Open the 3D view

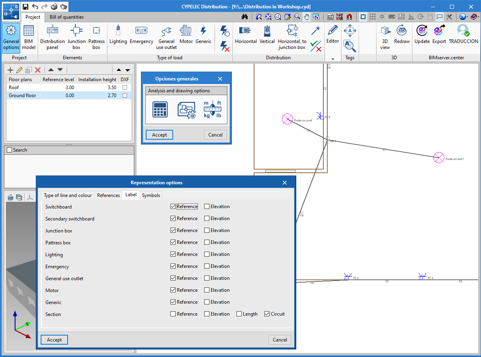(385, 37)
